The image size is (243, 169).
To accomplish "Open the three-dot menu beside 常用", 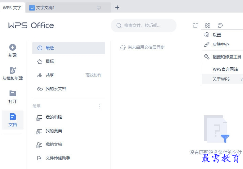I will [x=100, y=106].
